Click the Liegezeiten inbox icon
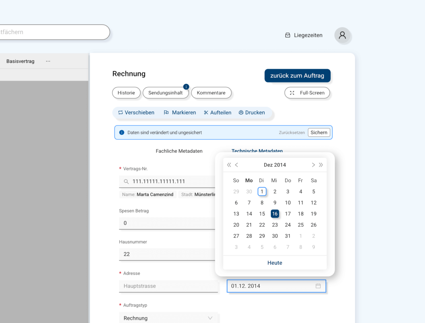The height and width of the screenshot is (323, 425). [x=288, y=35]
